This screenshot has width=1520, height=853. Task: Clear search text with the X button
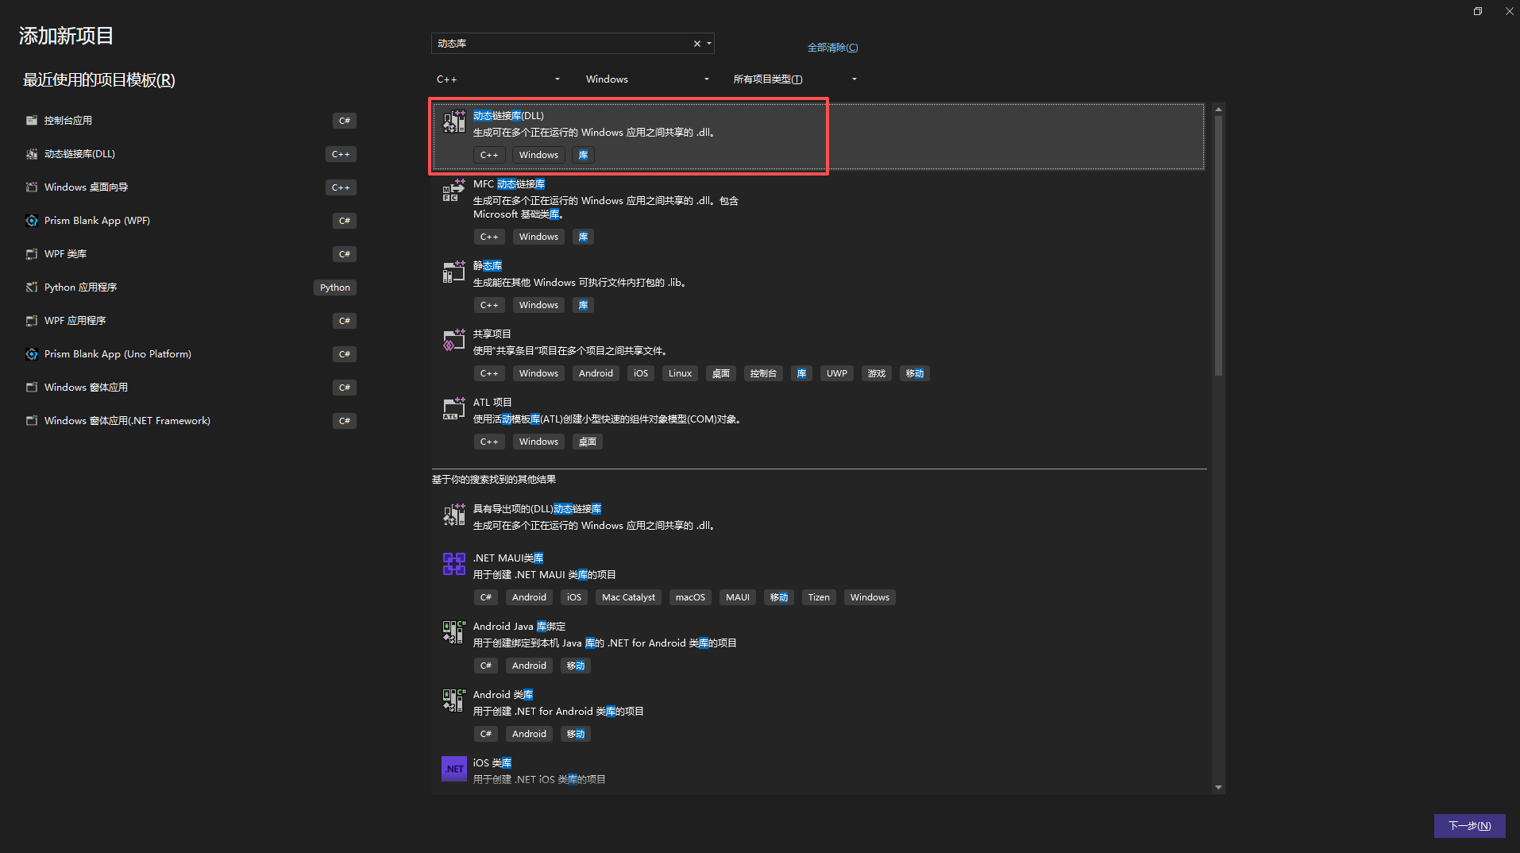point(697,44)
